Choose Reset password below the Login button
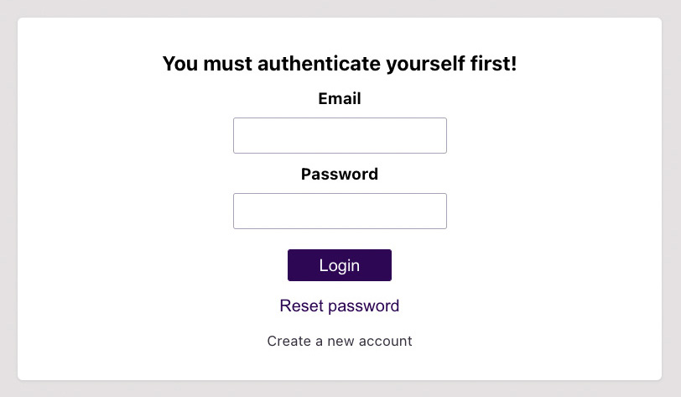Viewport: 681px width, 397px height. 340,306
